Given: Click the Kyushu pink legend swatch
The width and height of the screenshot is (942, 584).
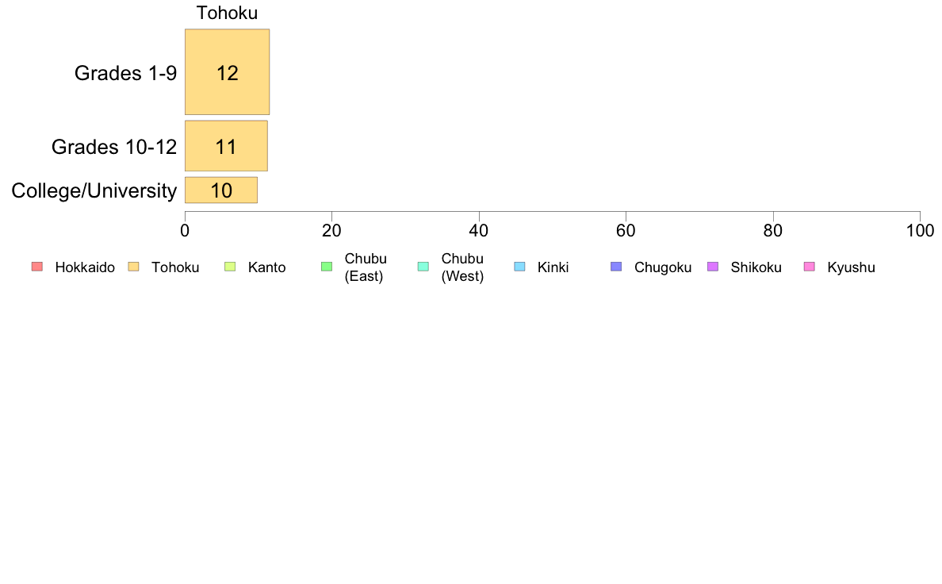Looking at the screenshot, I should [x=810, y=267].
